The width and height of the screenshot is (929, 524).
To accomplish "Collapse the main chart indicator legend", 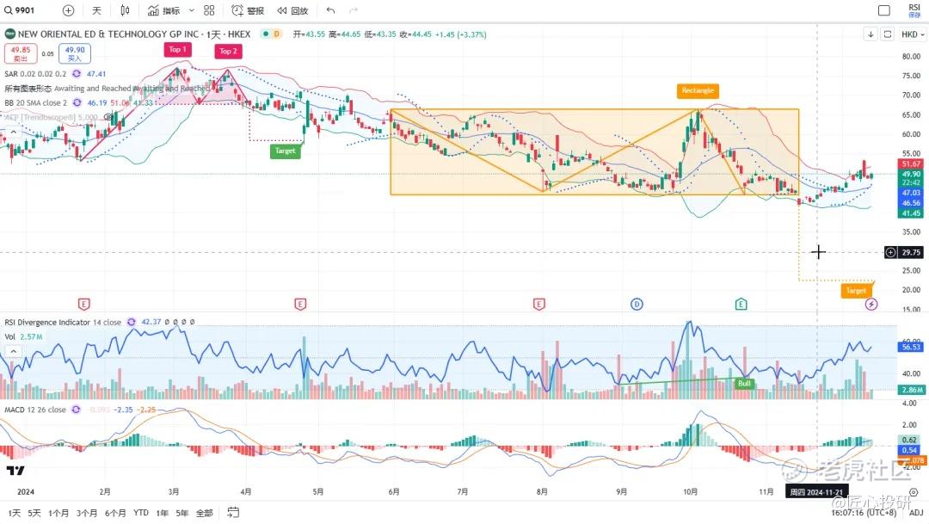I will (13, 132).
